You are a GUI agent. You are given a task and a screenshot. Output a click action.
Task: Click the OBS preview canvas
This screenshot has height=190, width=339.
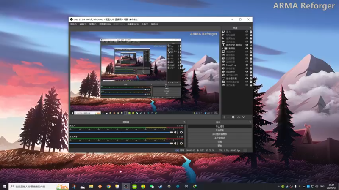pos(144,73)
